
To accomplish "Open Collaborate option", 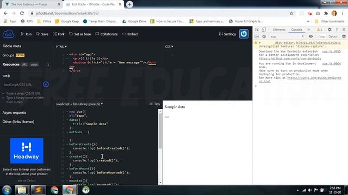I will click(x=107, y=34).
